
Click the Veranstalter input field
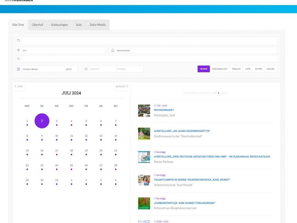point(195,50)
